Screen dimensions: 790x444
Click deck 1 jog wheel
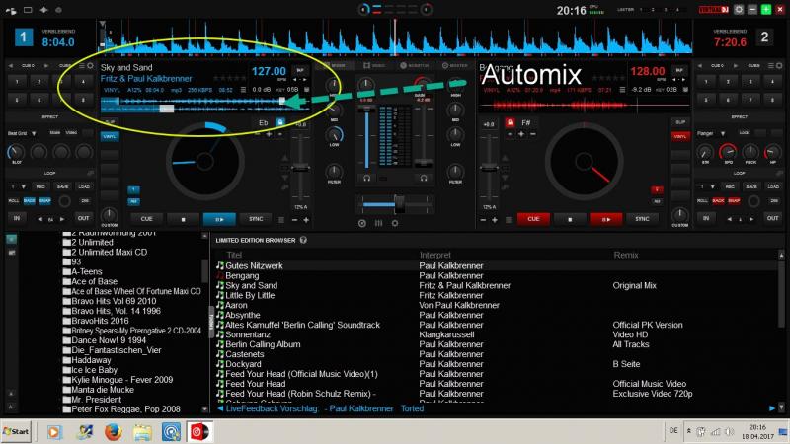tap(205, 161)
